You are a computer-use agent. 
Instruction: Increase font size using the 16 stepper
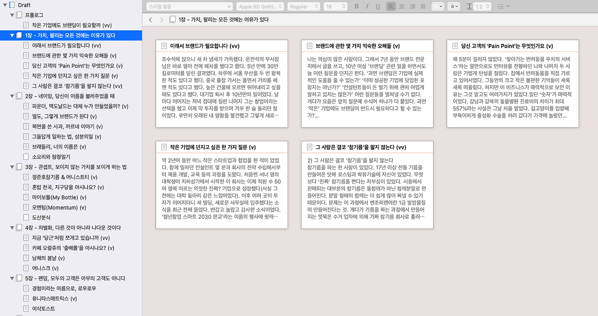coord(343,5)
